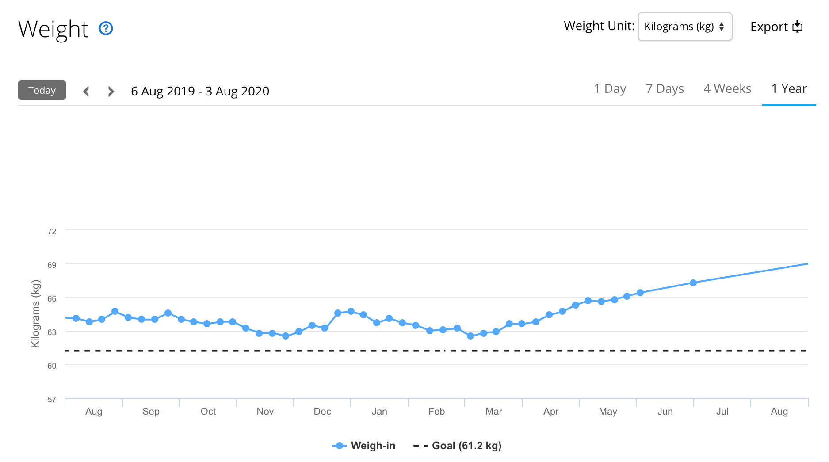Click the lowest March weigh-in data point
The height and width of the screenshot is (462, 829).
pos(470,336)
